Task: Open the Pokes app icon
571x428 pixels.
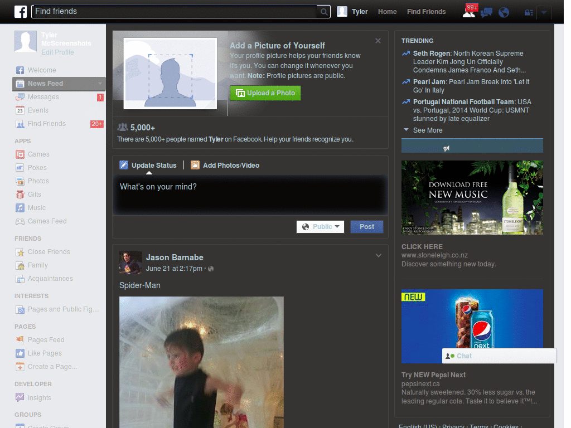Action: pos(20,168)
